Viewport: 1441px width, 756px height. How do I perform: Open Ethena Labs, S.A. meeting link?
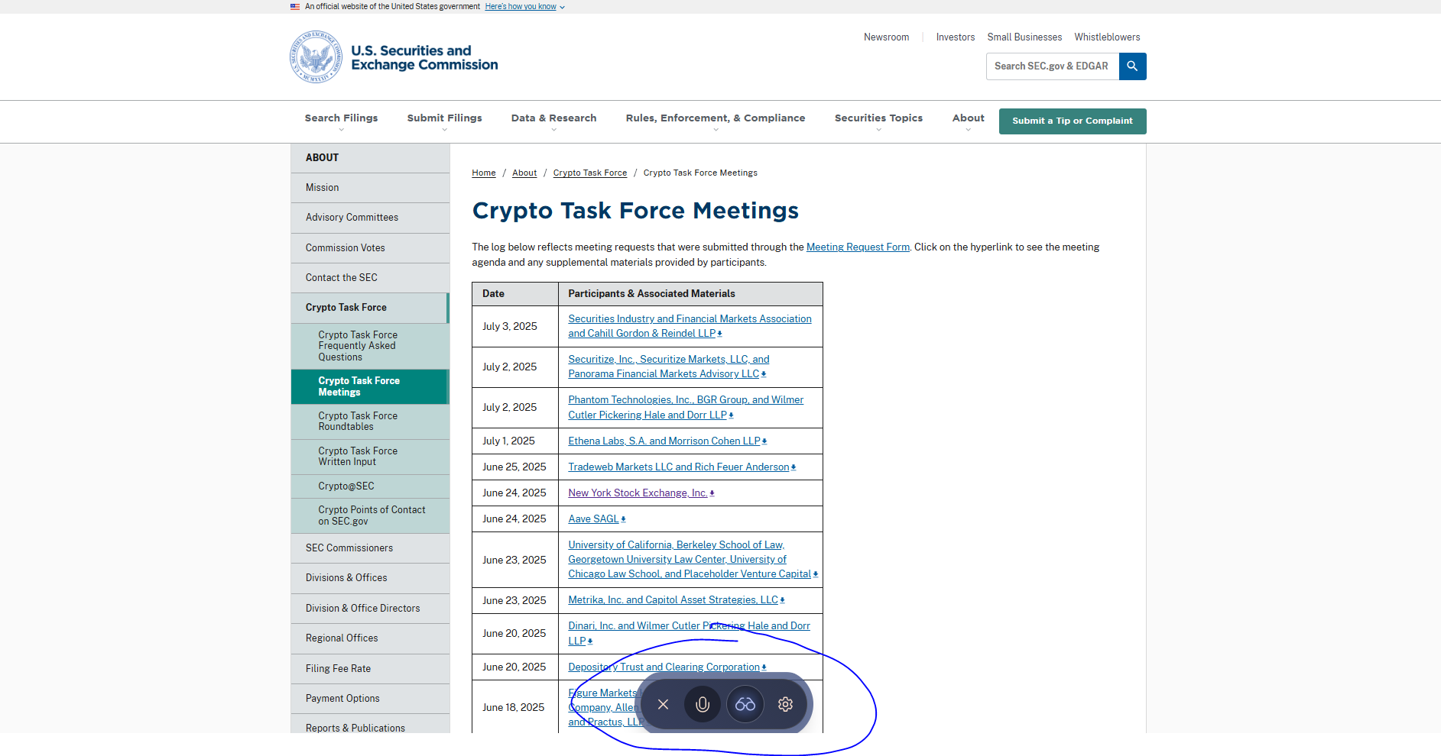667,441
